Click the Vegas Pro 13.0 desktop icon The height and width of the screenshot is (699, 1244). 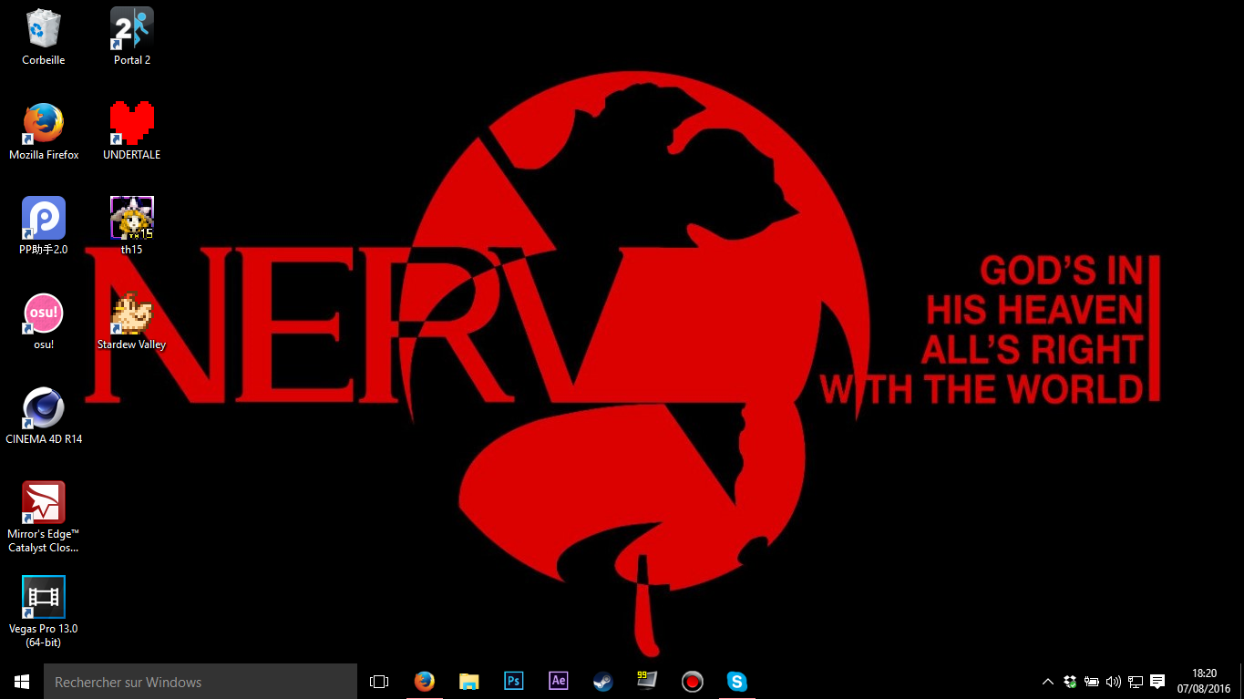[x=43, y=598]
